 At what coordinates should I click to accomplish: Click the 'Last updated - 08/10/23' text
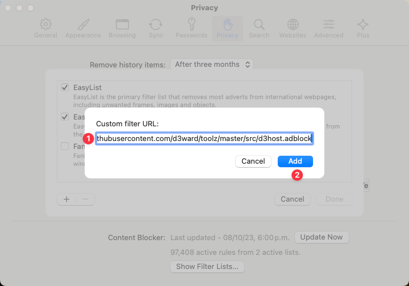coord(230,238)
